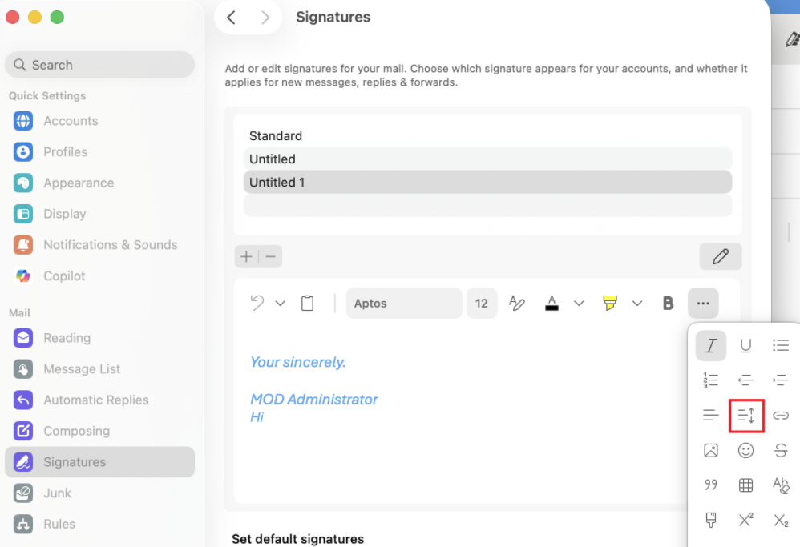800x547 pixels.
Task: Select Automatic Replies in the sidebar
Action: (96, 400)
